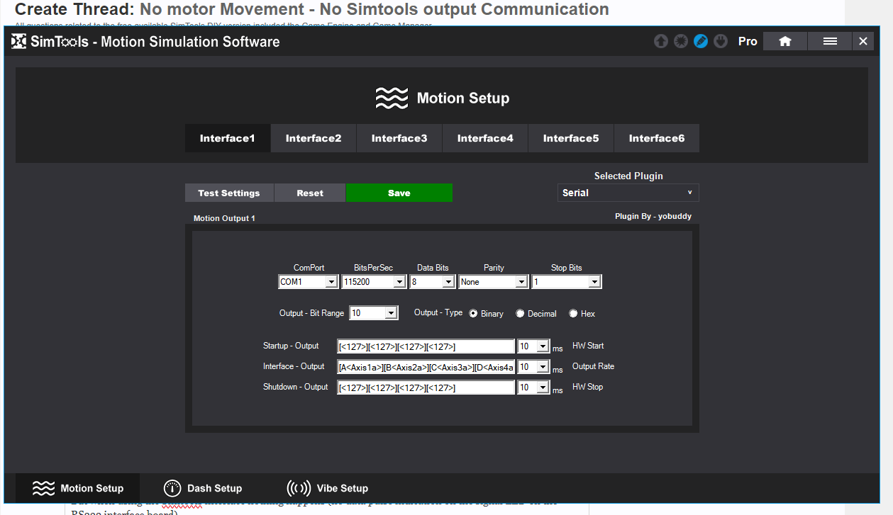893x515 pixels.
Task: Open the HW Start ms dropdown
Action: pos(534,346)
